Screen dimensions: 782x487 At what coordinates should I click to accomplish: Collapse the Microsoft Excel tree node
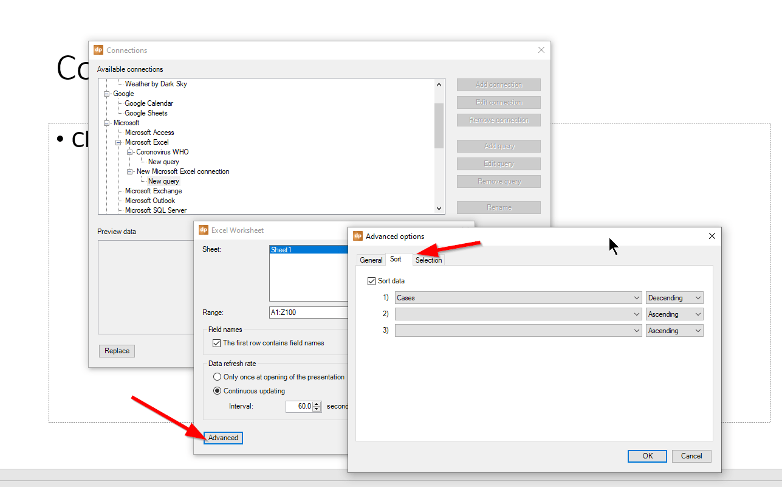(x=118, y=142)
